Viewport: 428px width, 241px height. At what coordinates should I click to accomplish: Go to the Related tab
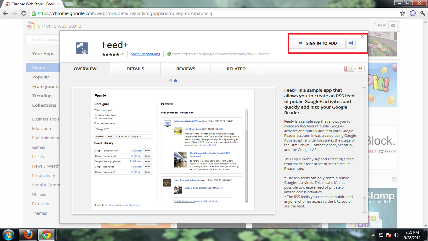tap(236, 69)
